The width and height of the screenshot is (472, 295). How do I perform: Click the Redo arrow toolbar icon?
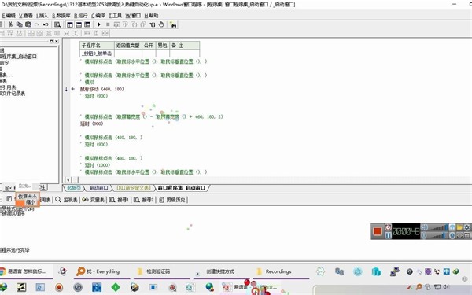pyautogui.click(x=37, y=24)
